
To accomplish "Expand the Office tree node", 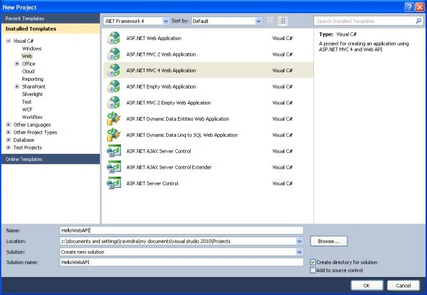I will coord(17,64).
